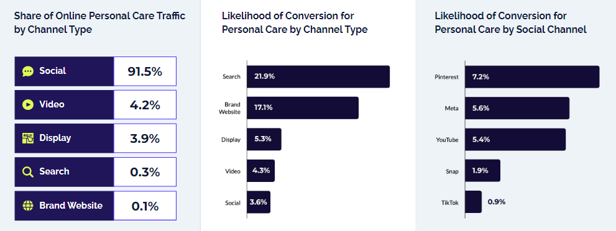Click the Video 4.3% conversion bar
This screenshot has width=616, height=231.
tap(261, 171)
